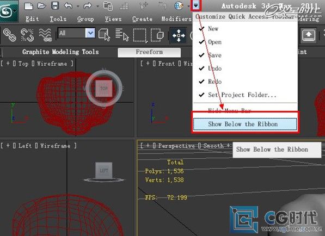Expand the Undo history arrow
Viewport: 325px width, 236px height.
78,7
